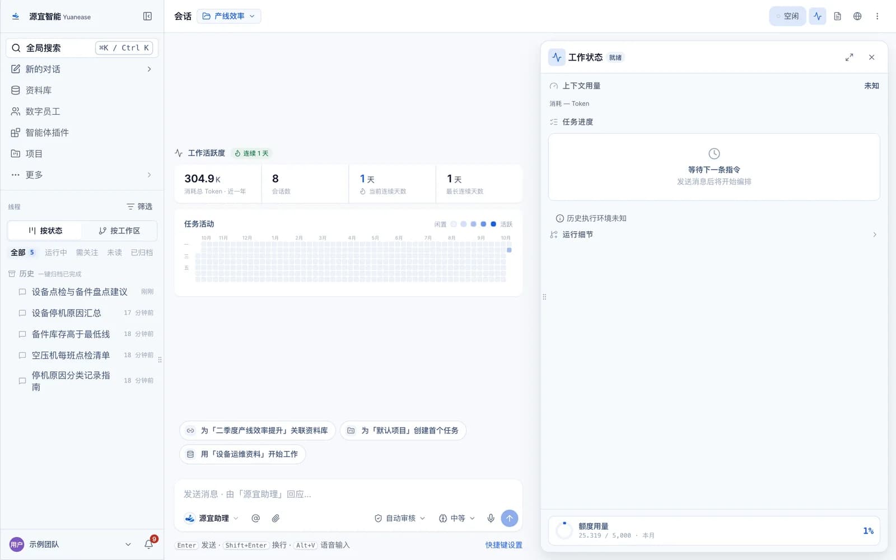Open the 中等 effort level dropdown

[x=457, y=519]
